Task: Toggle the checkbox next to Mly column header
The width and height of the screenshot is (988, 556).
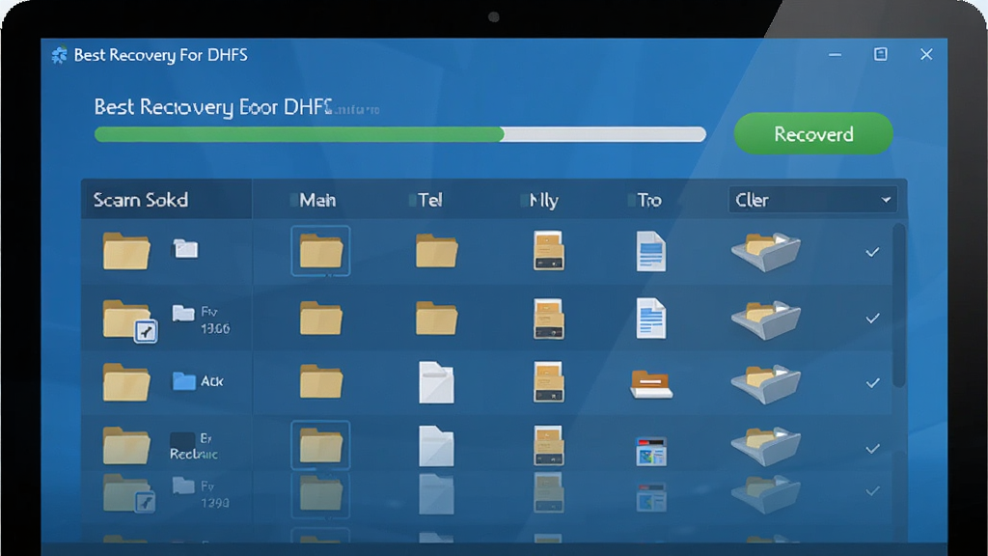Action: (x=524, y=201)
